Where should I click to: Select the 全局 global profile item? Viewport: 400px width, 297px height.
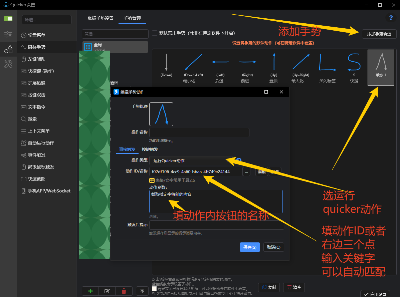pos(115,47)
